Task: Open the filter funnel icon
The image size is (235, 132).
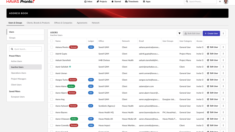Action: point(179,33)
